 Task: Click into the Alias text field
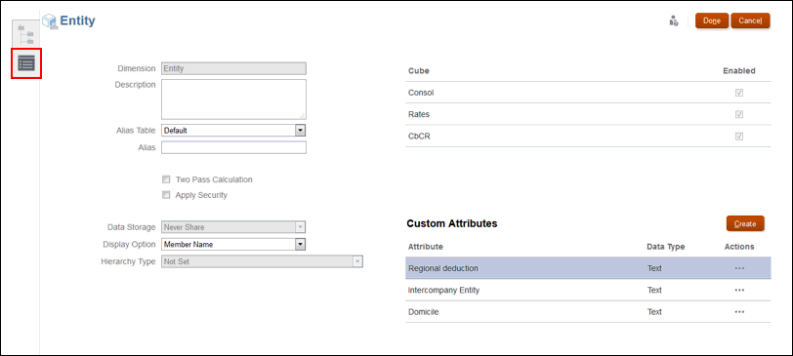233,147
